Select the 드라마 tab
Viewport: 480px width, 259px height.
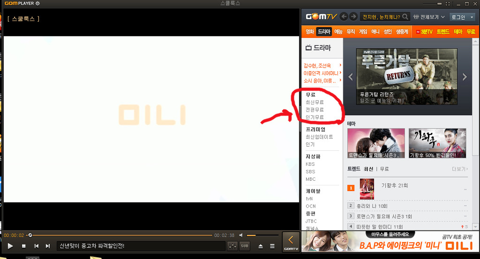(x=324, y=31)
